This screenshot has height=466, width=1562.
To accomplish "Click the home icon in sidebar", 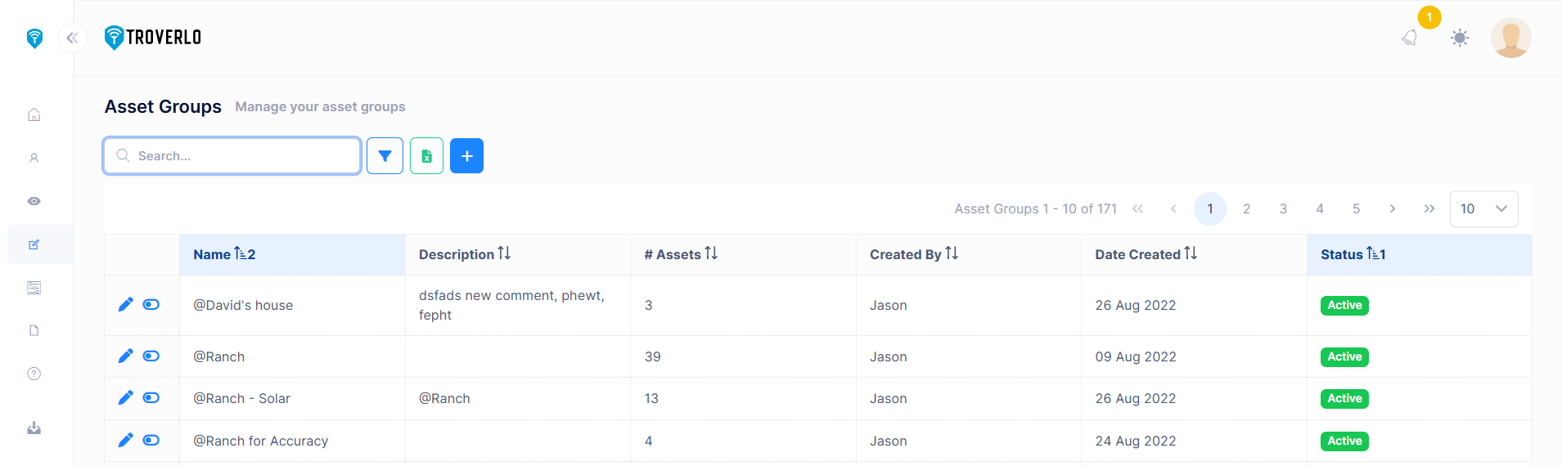I will 34,114.
